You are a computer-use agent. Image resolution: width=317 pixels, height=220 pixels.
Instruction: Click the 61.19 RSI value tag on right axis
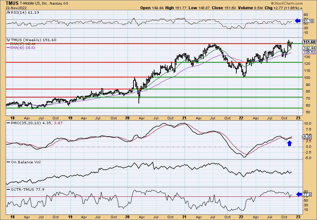click(308, 21)
